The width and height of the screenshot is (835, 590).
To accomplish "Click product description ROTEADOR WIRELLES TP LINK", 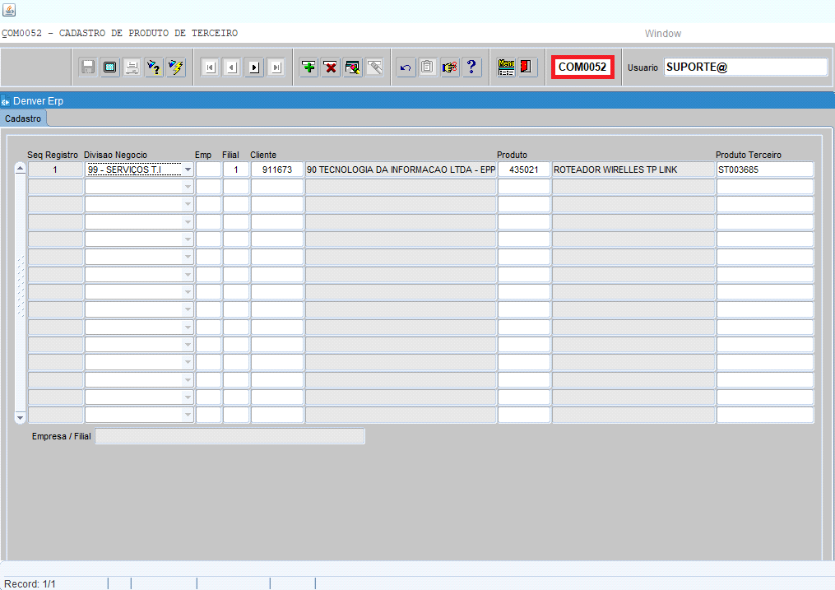I will 633,170.
